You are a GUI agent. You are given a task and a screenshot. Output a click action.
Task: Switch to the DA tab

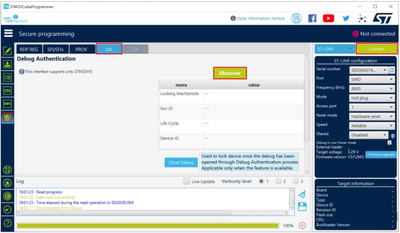click(109, 49)
